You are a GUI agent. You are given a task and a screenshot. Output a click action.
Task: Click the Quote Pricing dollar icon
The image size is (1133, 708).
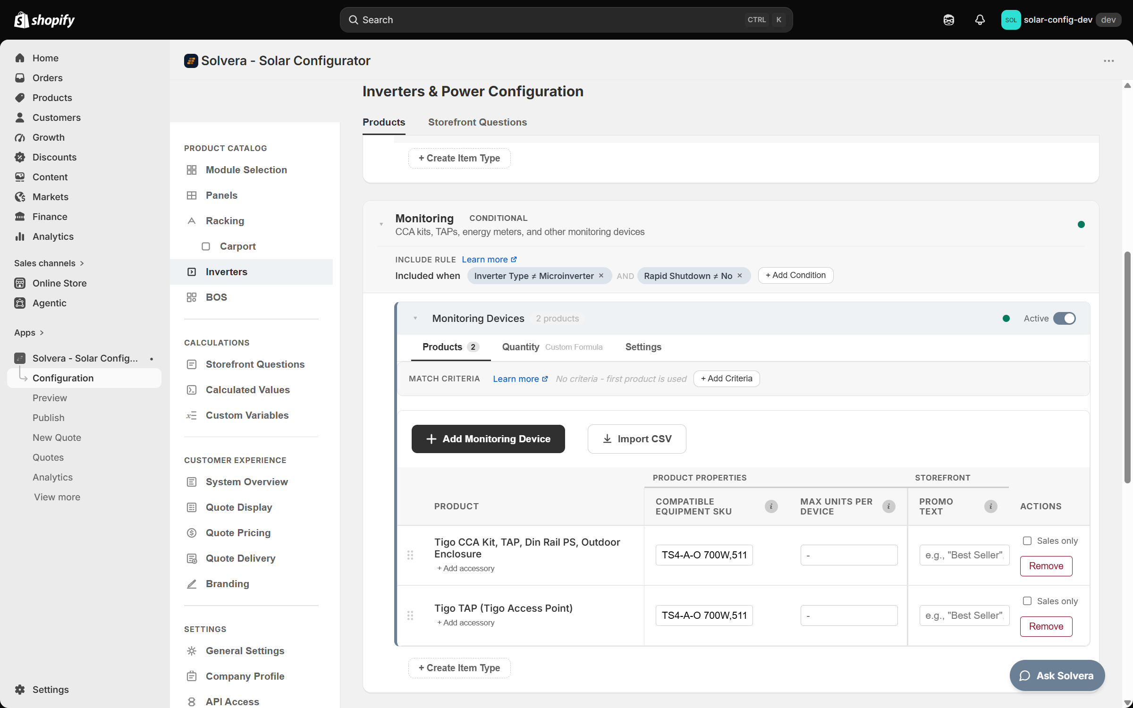[192, 533]
